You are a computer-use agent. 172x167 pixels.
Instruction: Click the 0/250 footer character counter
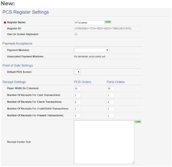(138, 122)
